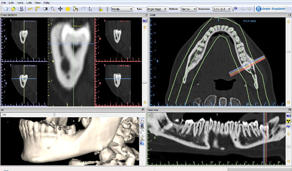292x171 pixels.
Task: Click the Axial view vertical slider handle
Action: [288, 52]
